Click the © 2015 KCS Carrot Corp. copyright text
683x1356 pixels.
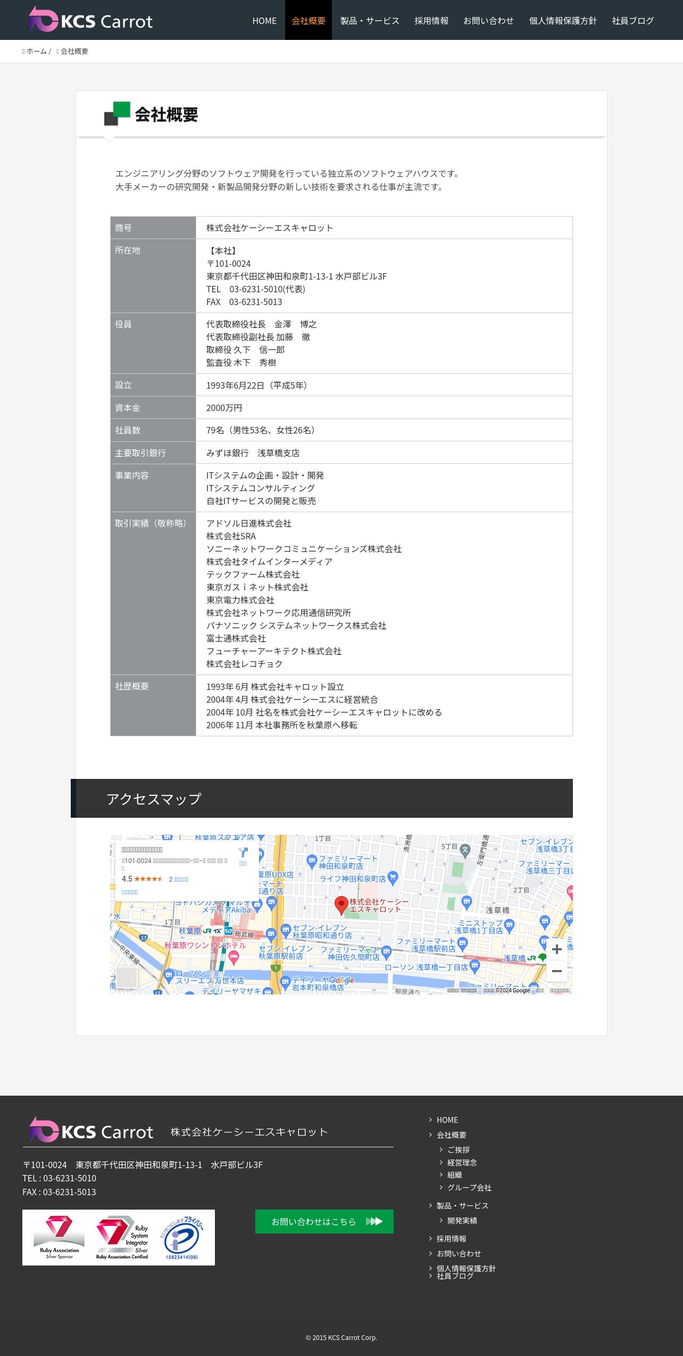[341, 1337]
